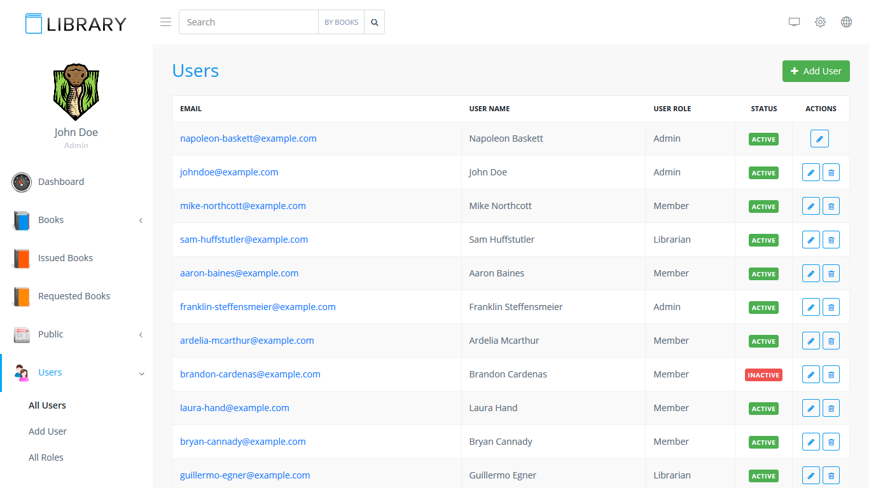Open the settings gear icon

coord(820,22)
